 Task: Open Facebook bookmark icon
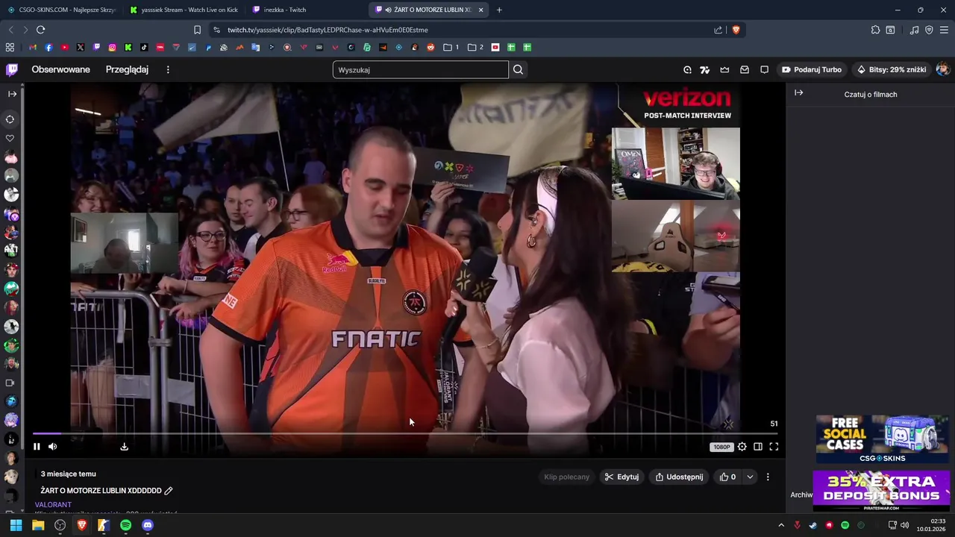point(48,47)
